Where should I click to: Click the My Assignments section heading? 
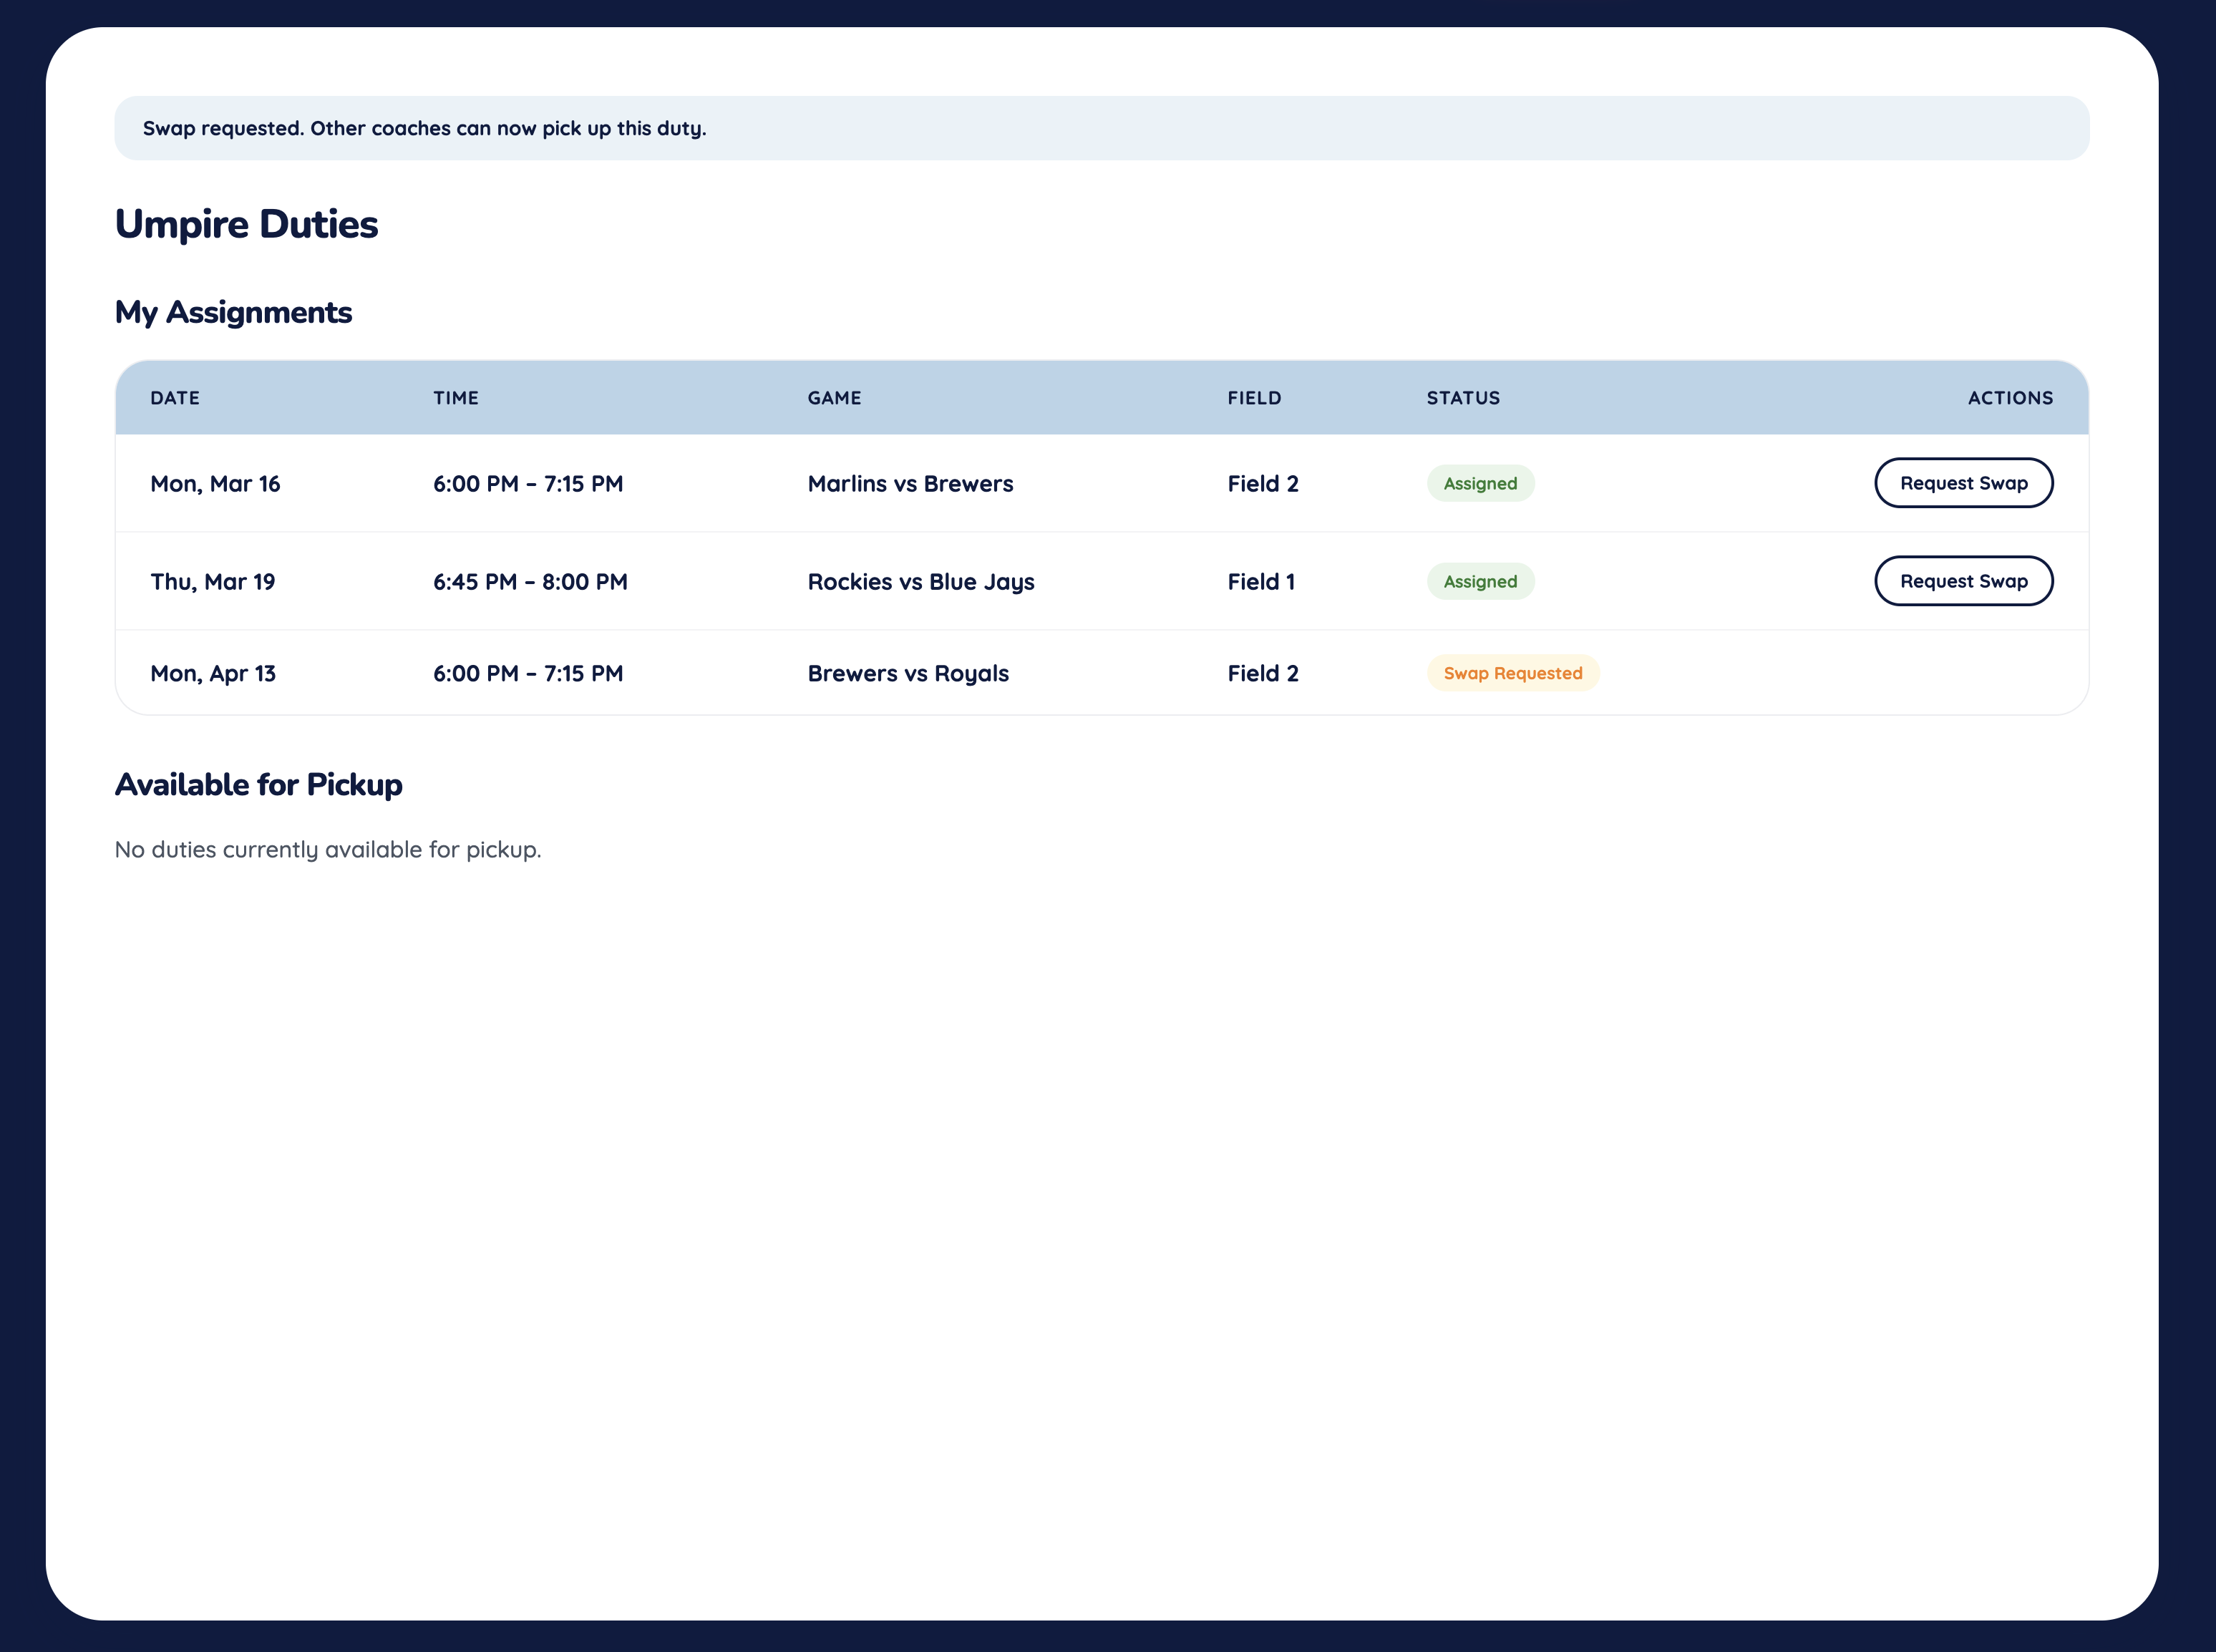point(233,312)
